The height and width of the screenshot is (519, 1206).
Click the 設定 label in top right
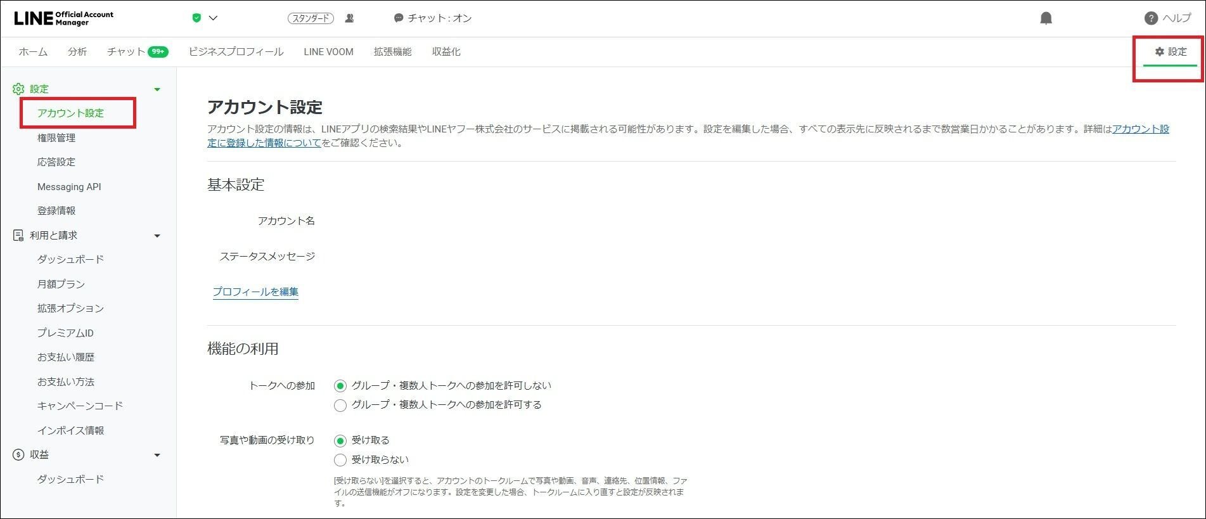point(1177,52)
